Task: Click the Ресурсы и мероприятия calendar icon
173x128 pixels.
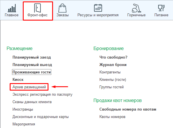Action: tap(98, 8)
